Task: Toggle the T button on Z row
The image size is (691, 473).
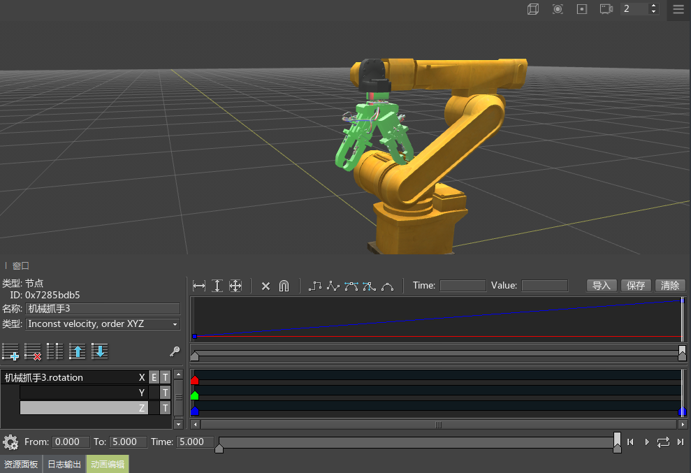Action: pos(166,408)
